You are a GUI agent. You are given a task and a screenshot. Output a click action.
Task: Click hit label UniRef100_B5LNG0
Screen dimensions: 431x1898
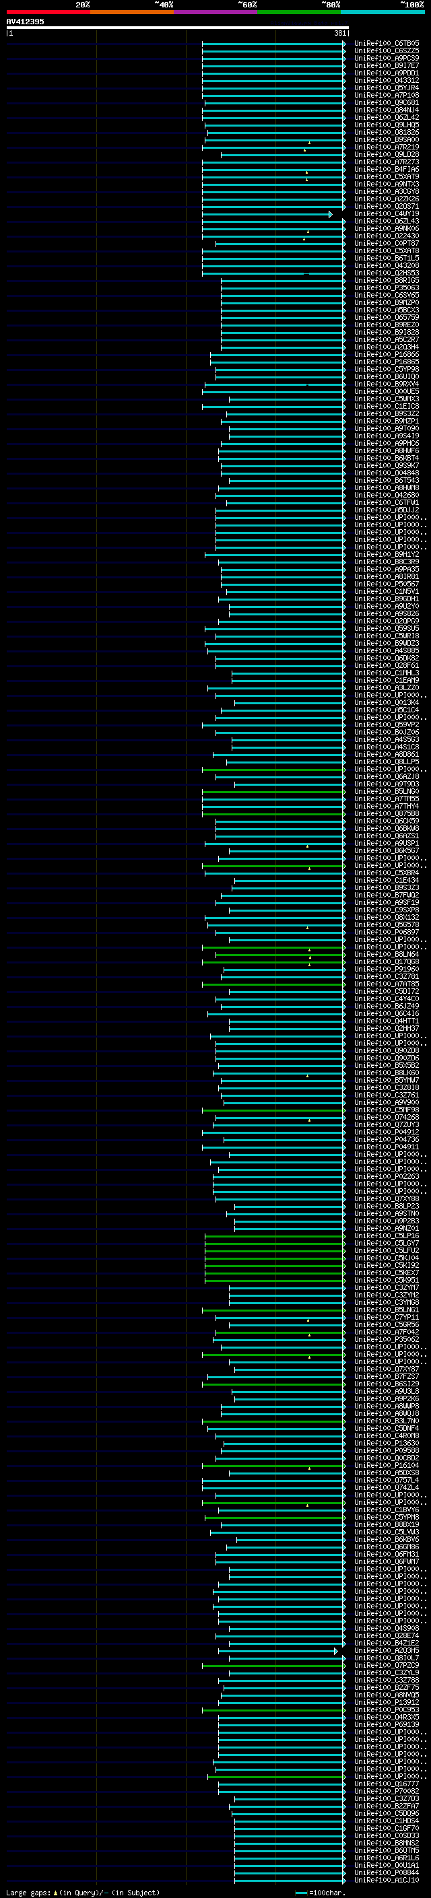tap(386, 791)
